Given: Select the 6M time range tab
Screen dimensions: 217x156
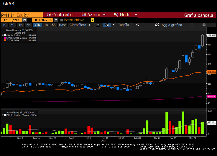Looking at the screenshot, I should coord(28,25).
